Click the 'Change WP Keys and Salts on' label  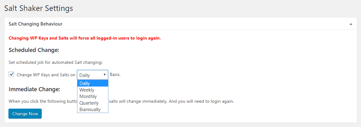46,75
